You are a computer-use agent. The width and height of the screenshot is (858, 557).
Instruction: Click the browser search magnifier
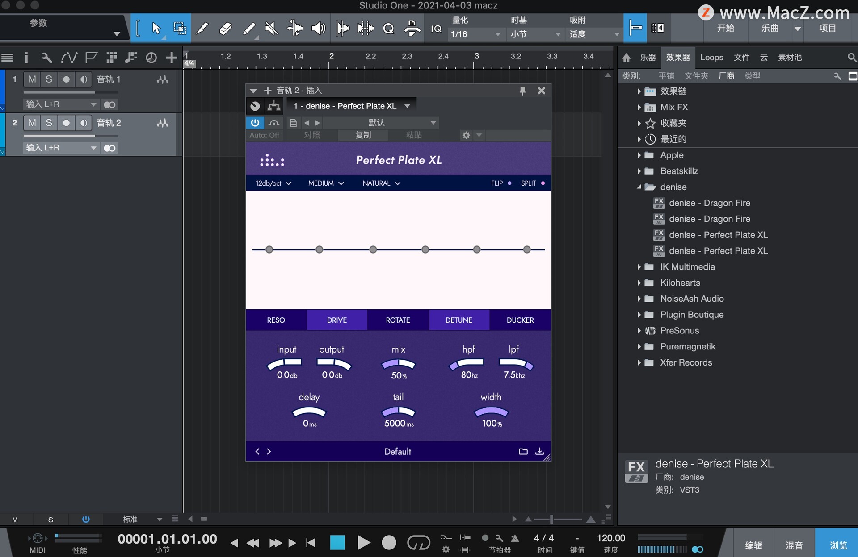point(852,58)
